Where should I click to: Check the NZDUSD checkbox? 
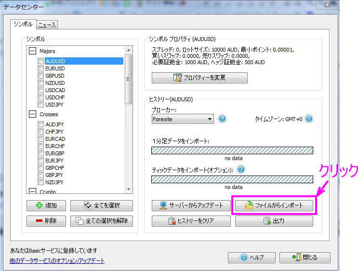(x=40, y=83)
